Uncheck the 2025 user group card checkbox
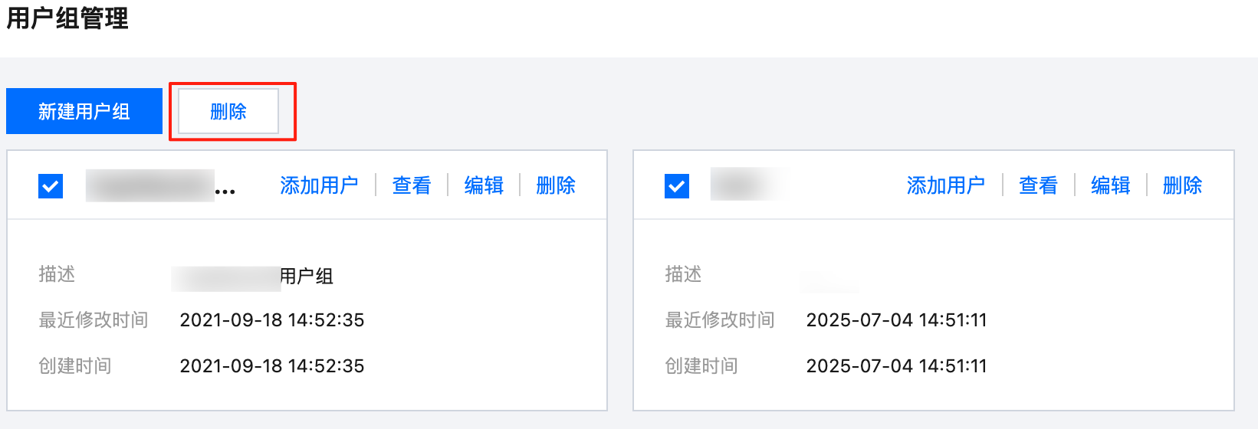 coord(677,185)
